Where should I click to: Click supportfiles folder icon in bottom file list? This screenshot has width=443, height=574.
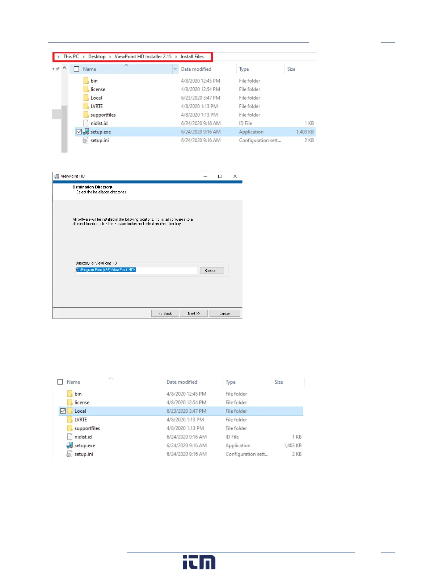point(70,428)
